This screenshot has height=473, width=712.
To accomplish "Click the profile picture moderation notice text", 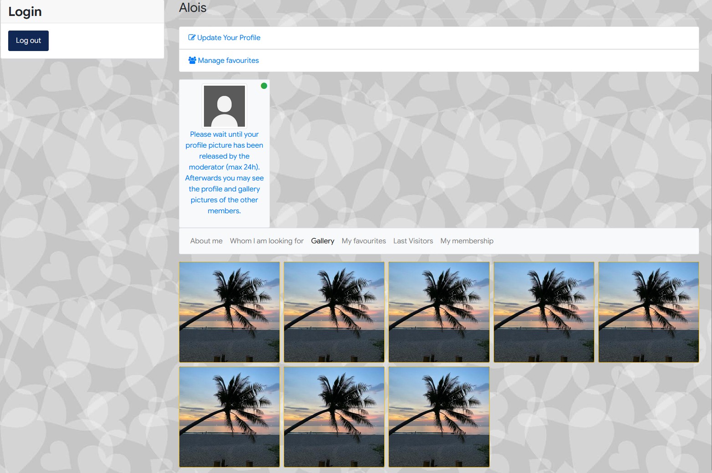I will click(x=224, y=172).
